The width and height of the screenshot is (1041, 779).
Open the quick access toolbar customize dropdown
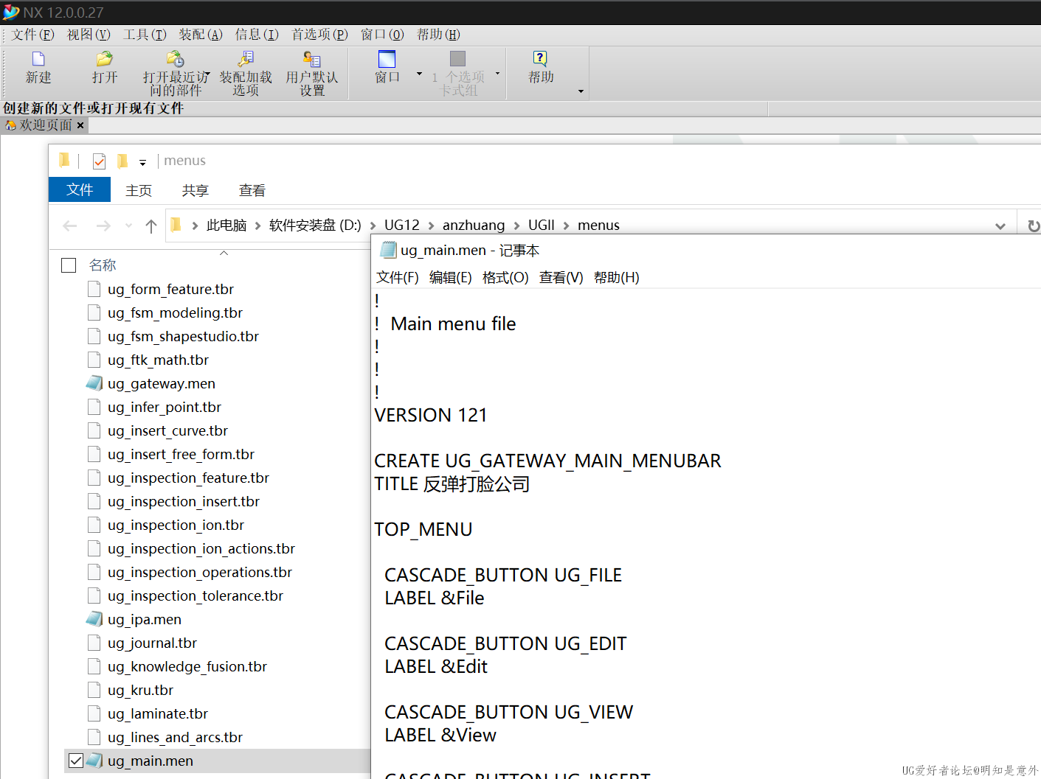point(142,163)
